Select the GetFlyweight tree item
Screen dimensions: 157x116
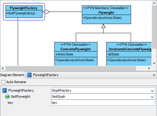pos(20,97)
